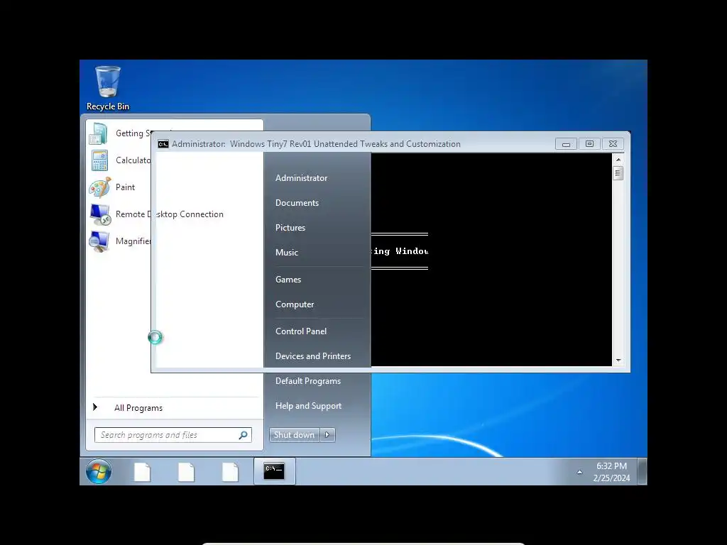
Task: Minimize the Administrator console window
Action: pyautogui.click(x=566, y=144)
